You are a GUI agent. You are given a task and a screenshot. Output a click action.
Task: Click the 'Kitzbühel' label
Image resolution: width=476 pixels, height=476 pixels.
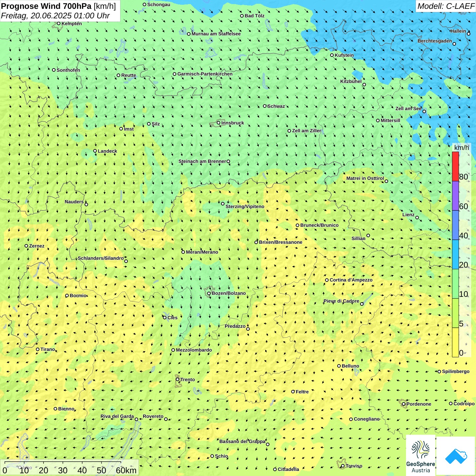pos(351,81)
